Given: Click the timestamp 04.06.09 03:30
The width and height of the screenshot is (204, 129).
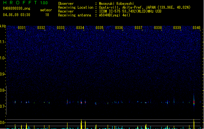Looking at the screenshot, I should (17, 15).
